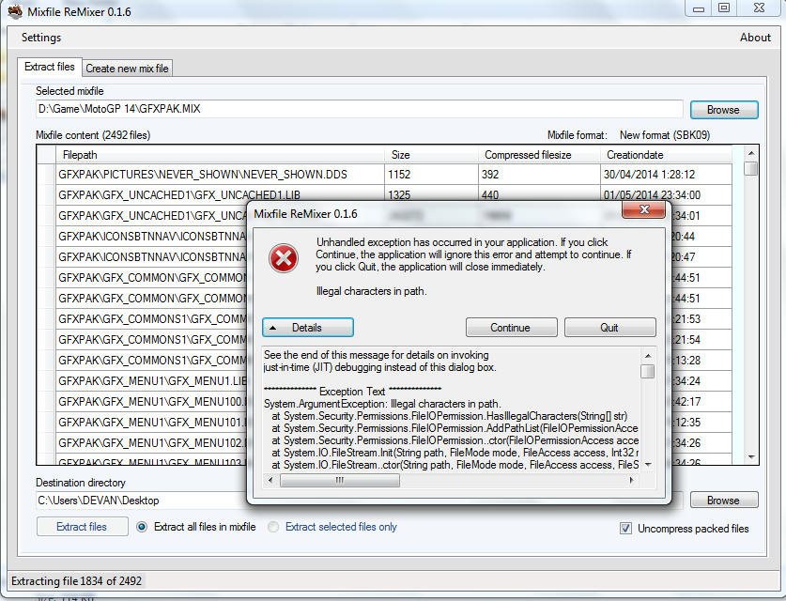Click the exception text scroll up arrow
786x601 pixels.
(647, 354)
